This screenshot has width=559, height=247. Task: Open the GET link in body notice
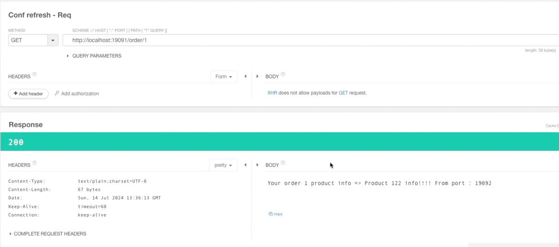(x=343, y=93)
